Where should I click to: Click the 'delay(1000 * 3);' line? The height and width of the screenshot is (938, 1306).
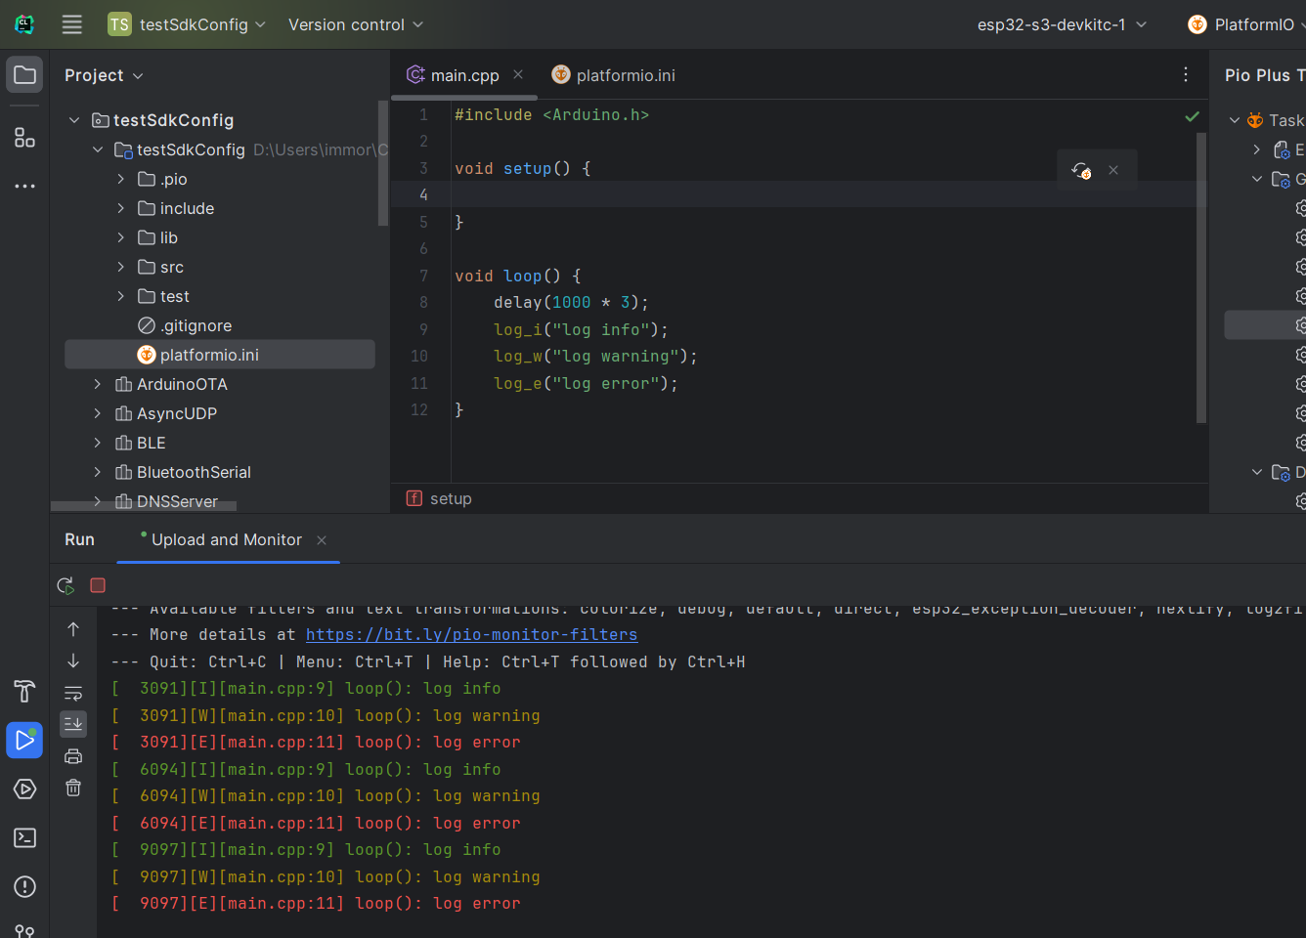(571, 303)
